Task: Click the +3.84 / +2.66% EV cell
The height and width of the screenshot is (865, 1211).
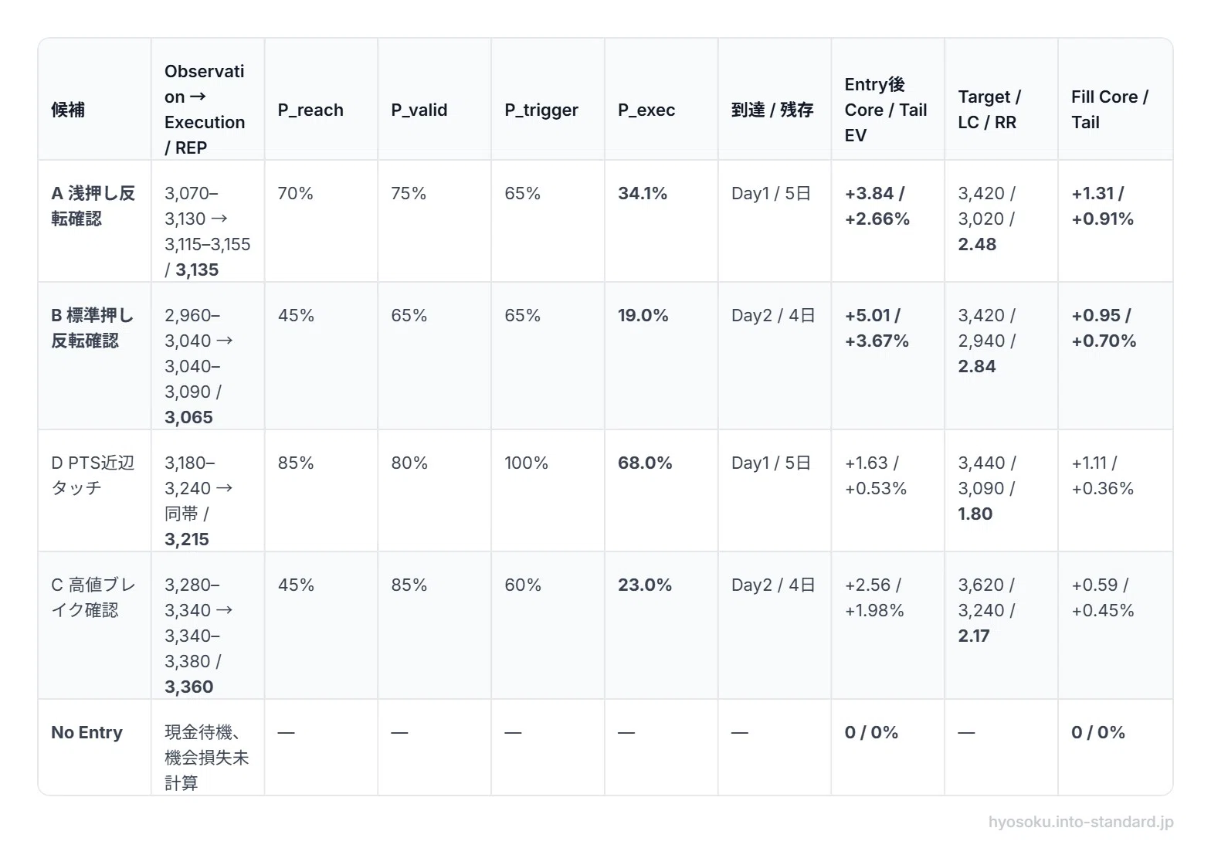Action: coord(877,206)
